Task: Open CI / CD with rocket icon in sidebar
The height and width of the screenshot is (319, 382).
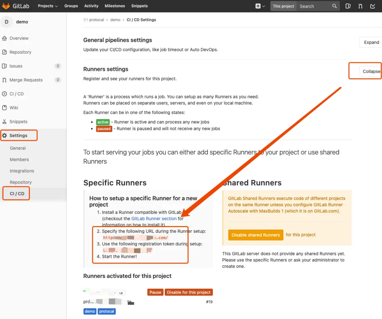Action: (16, 94)
